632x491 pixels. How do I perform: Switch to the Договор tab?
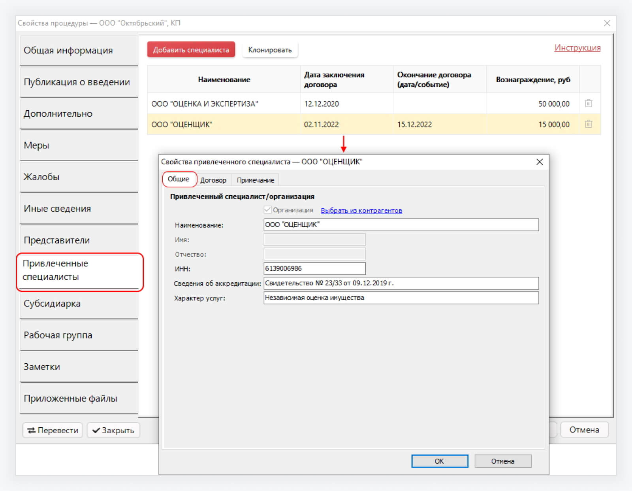coord(213,180)
